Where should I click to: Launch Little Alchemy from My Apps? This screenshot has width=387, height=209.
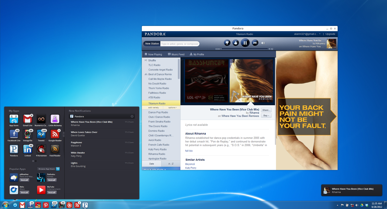[55, 119]
